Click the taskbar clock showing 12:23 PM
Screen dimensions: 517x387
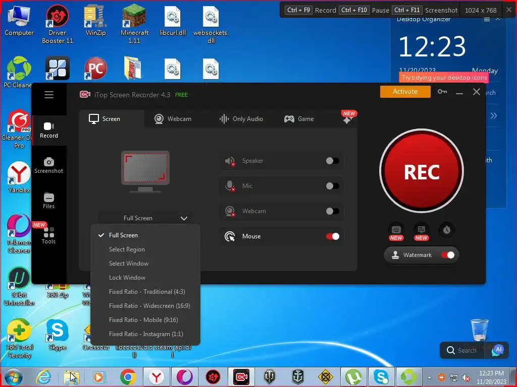click(491, 377)
